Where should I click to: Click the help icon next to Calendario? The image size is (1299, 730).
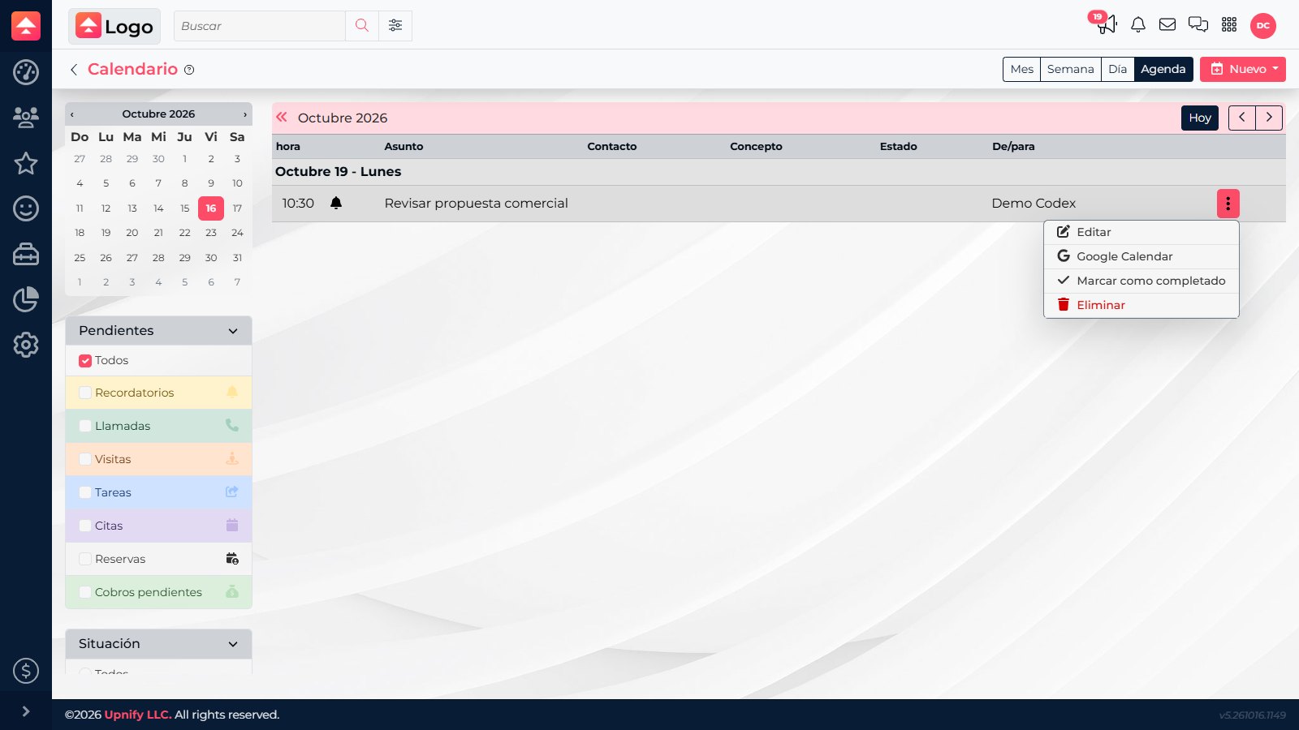189,70
